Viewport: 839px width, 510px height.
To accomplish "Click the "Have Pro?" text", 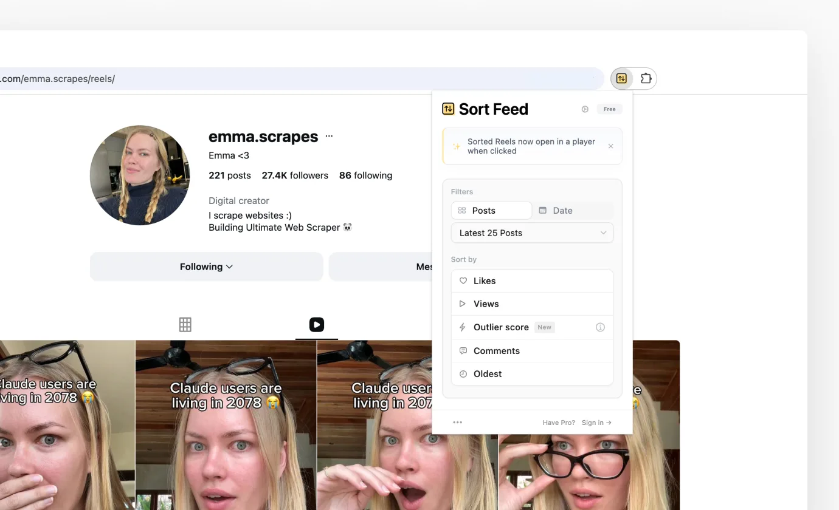I will [x=559, y=423].
